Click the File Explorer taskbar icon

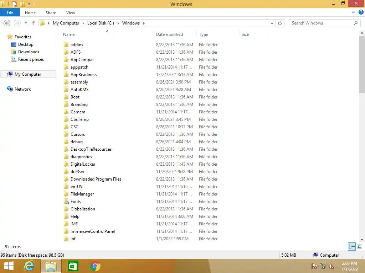pos(51,266)
